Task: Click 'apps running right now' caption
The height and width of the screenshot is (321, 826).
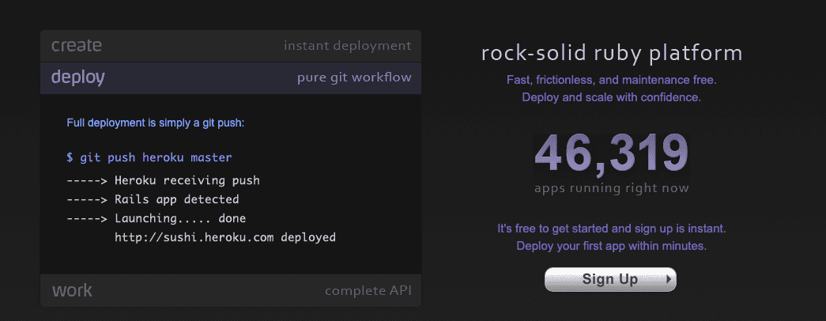Action: [611, 188]
